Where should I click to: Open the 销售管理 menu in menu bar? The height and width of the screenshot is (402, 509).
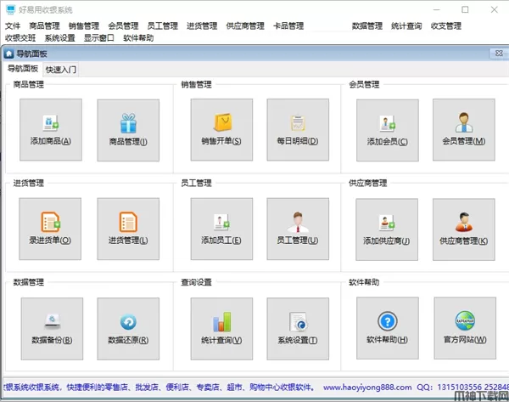pyautogui.click(x=84, y=26)
